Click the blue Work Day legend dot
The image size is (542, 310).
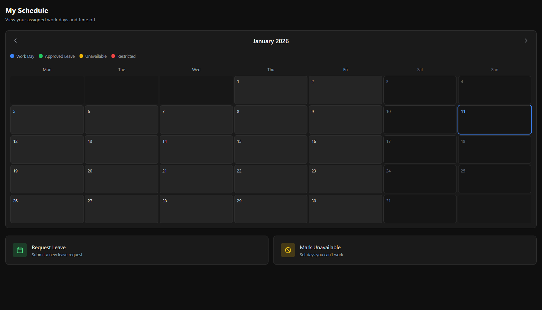point(12,56)
